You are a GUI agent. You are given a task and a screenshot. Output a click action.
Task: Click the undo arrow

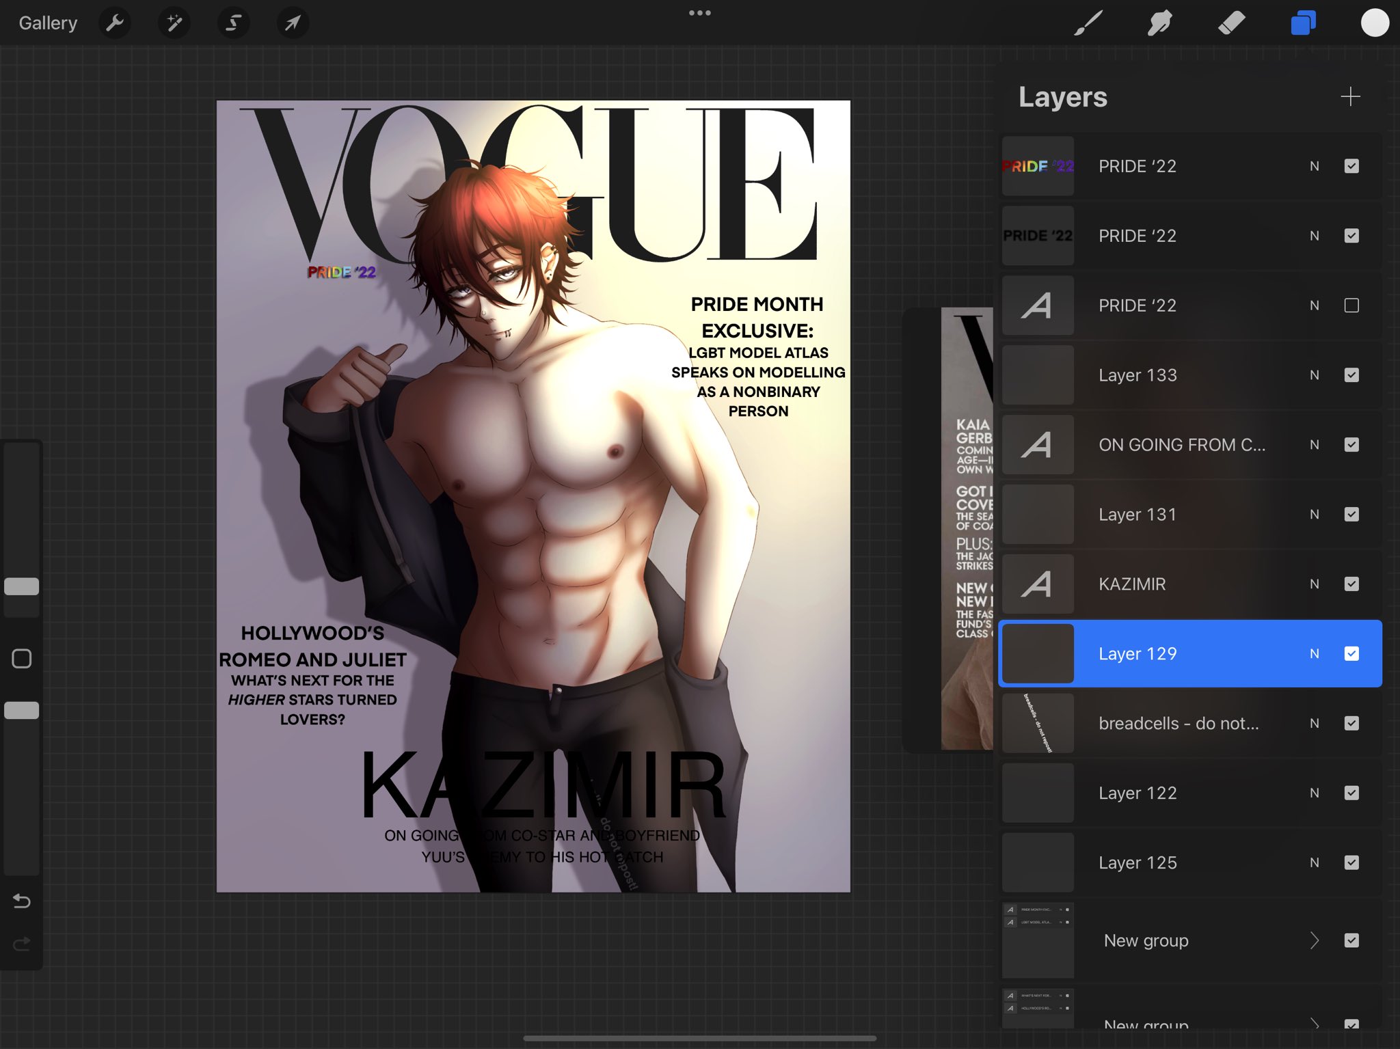click(22, 901)
